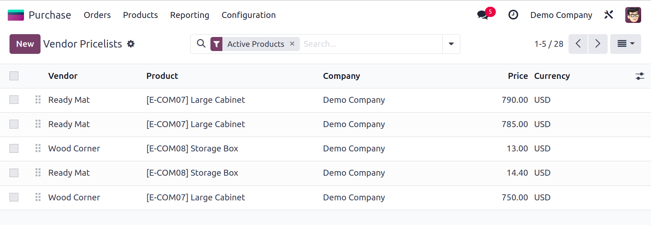Open the Demo Company switcher
This screenshot has width=651, height=225.
click(561, 15)
